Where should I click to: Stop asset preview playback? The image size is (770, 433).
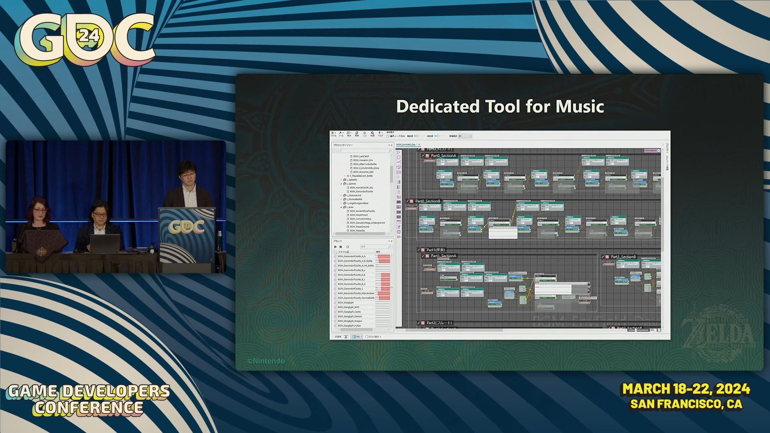click(341, 247)
